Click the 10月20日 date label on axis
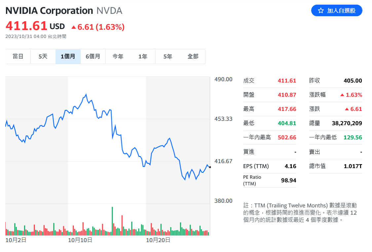Screen dimensions: 372x252 (x=158, y=240)
